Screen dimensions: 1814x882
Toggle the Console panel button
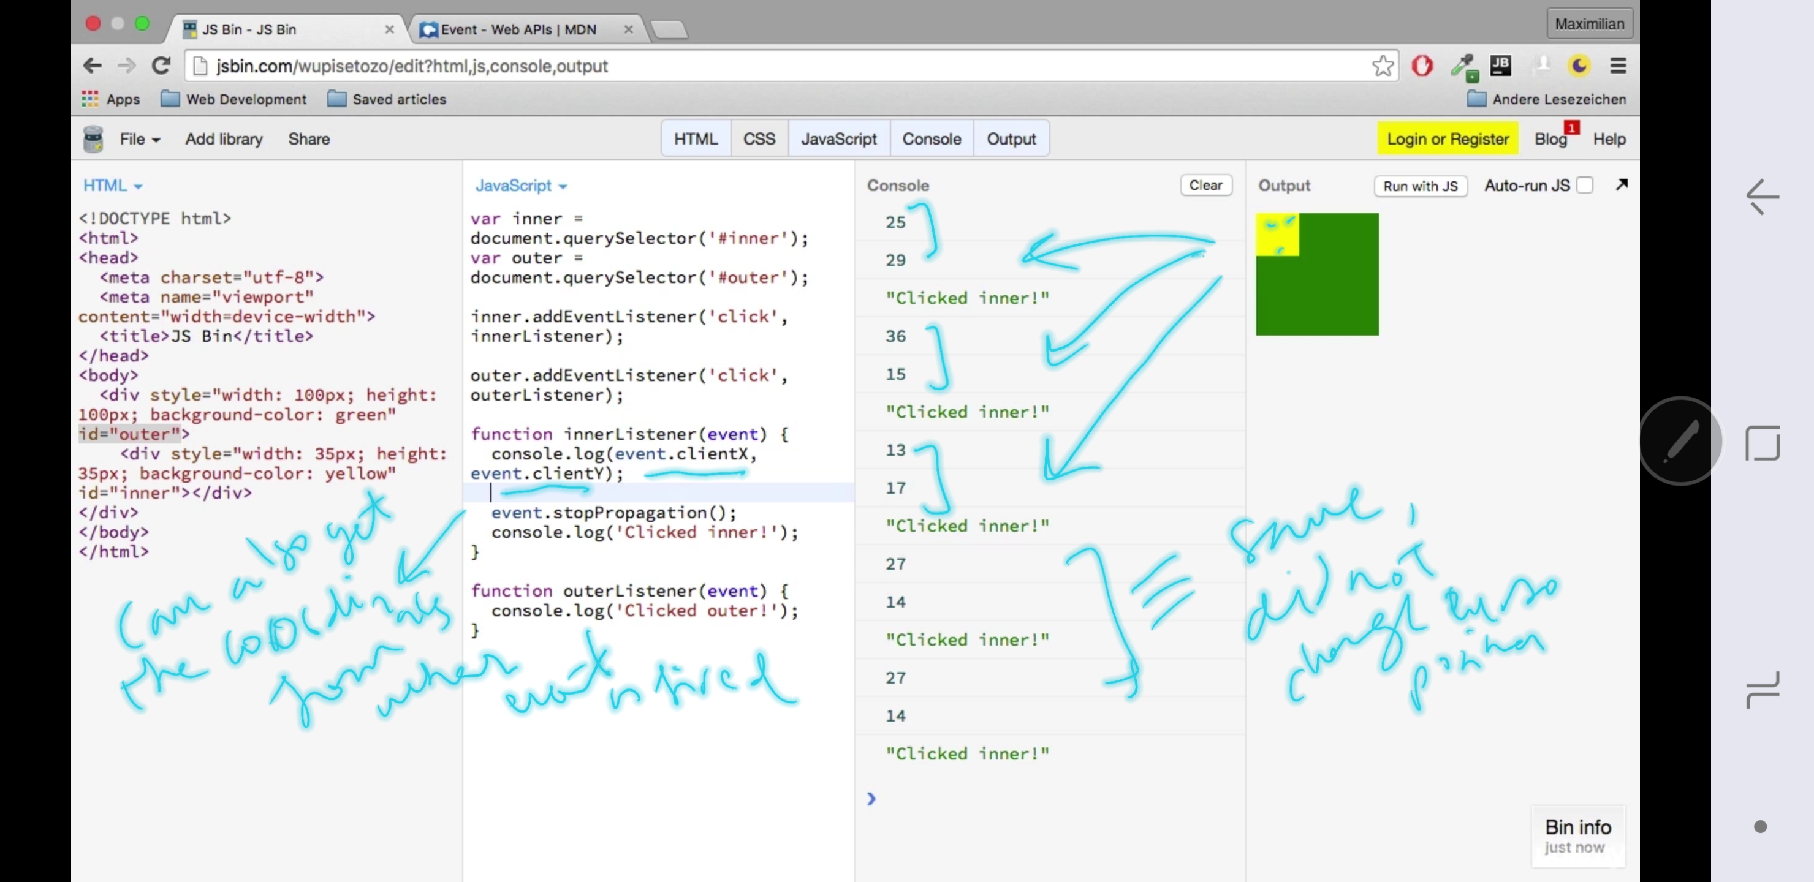(931, 138)
